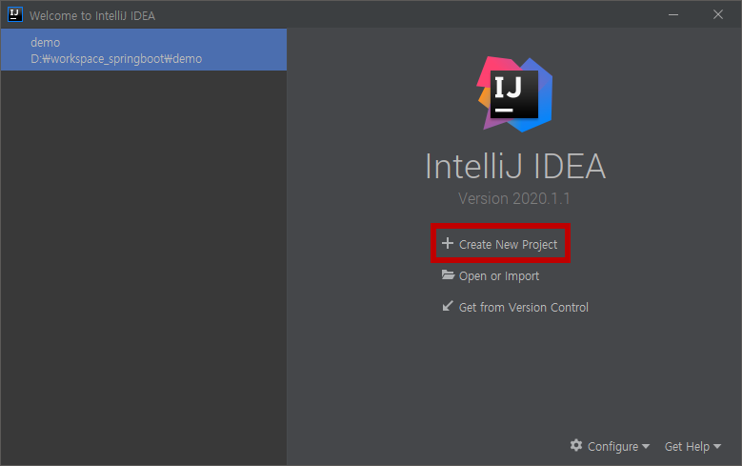Expand the Configure dropdown arrow
This screenshot has height=466, width=742.
point(646,446)
